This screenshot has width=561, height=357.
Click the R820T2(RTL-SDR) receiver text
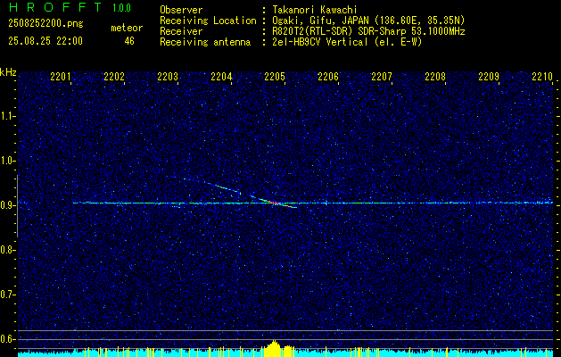(368, 31)
